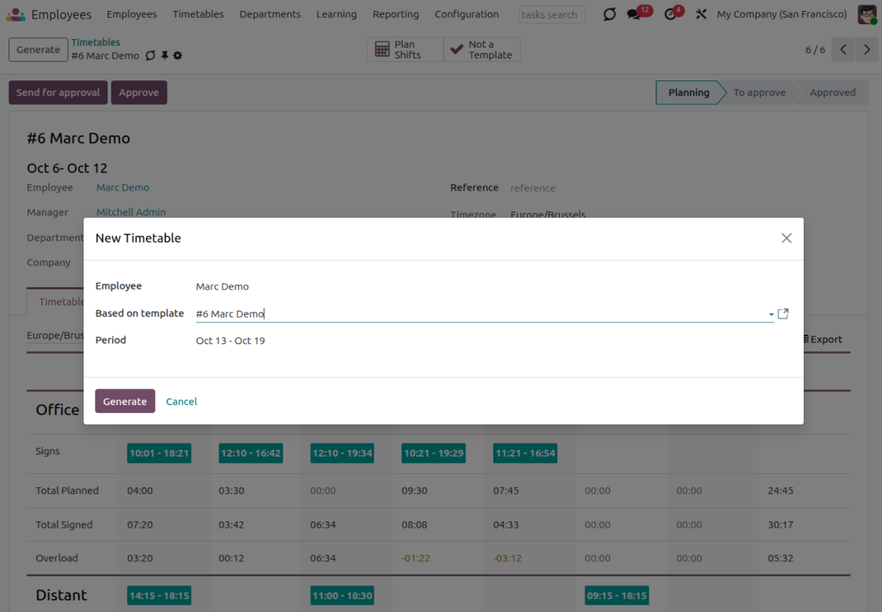Close the New Timetable dialog
882x612 pixels.
pos(786,238)
